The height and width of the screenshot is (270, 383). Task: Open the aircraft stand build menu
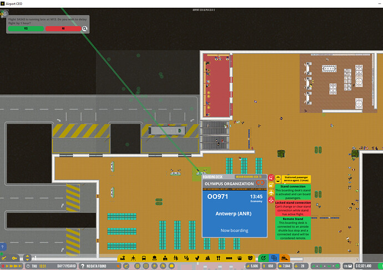tap(133, 258)
